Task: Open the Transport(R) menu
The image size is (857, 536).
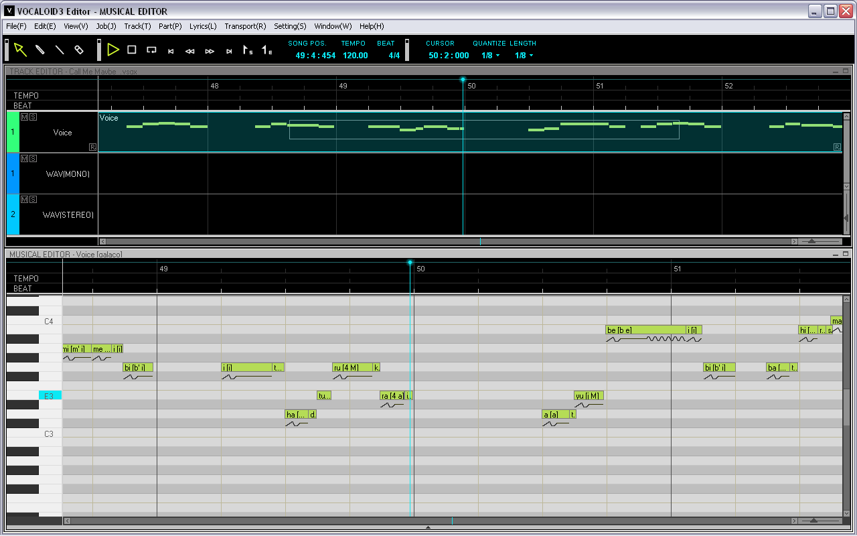Action: 245,26
